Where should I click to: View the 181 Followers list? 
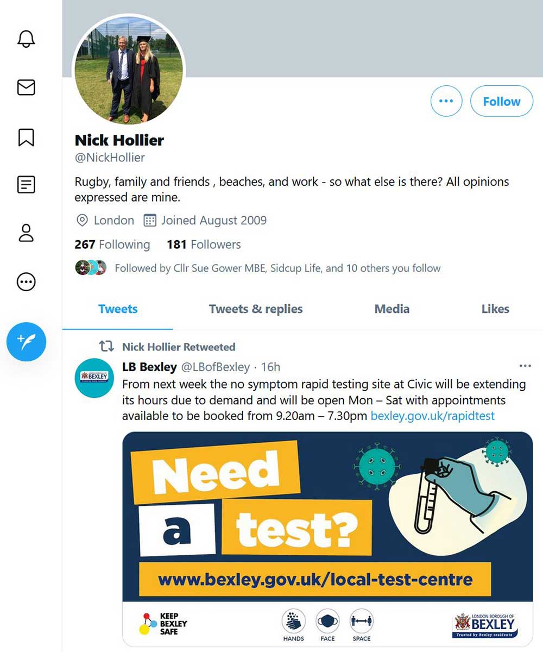204,244
